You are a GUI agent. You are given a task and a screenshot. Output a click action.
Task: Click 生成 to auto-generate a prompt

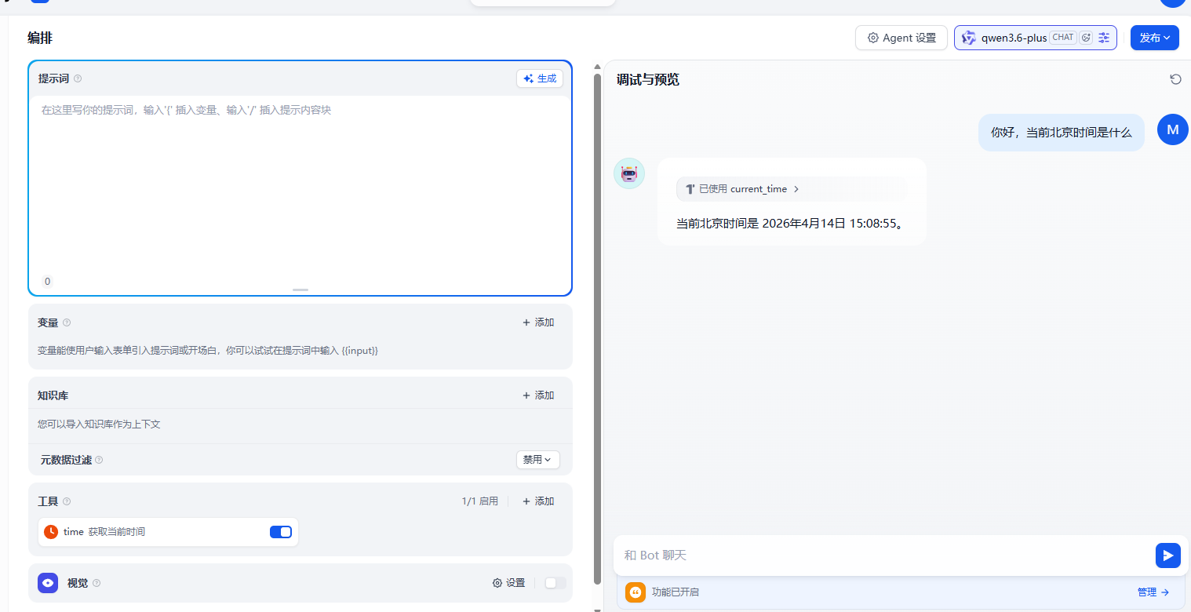540,78
